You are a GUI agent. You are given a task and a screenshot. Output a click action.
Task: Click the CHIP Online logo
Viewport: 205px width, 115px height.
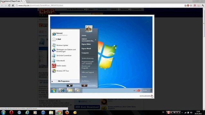pyautogui.click(x=47, y=12)
